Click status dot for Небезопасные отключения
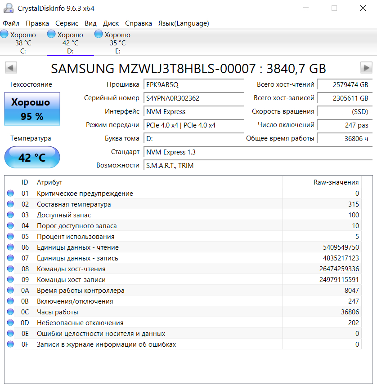 [10, 322]
